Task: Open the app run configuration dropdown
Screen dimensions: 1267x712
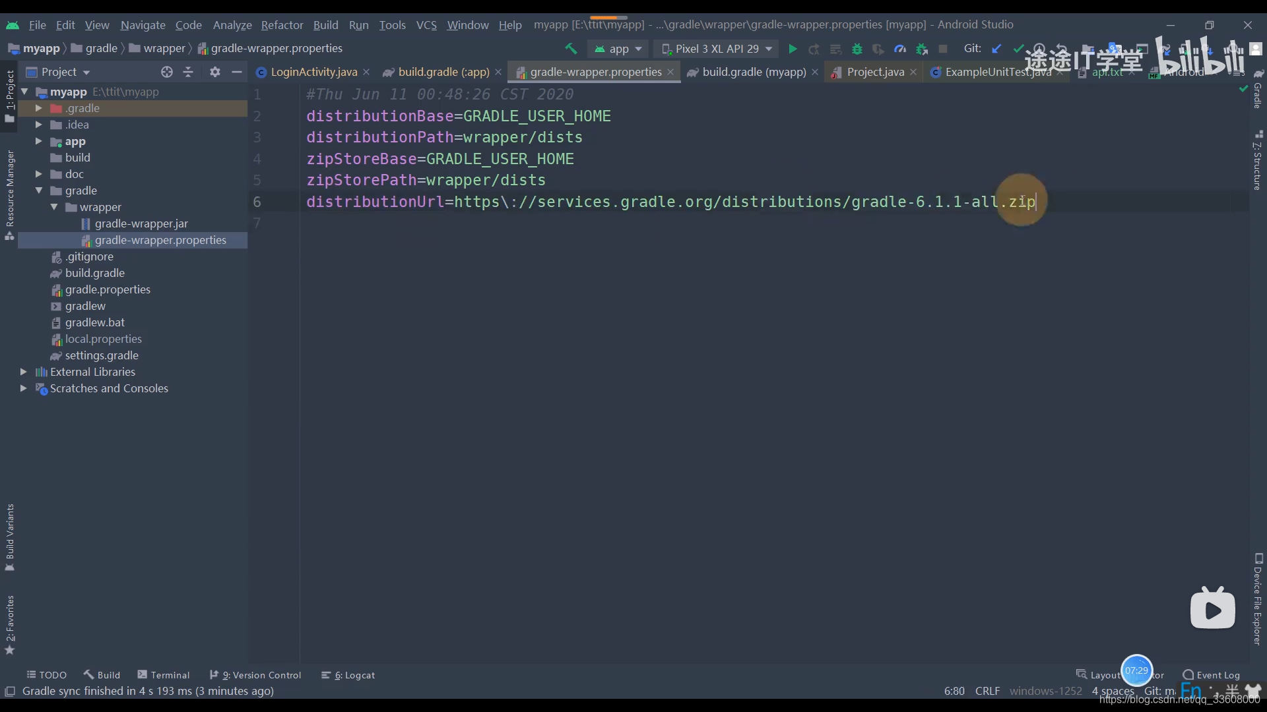Action: (618, 49)
